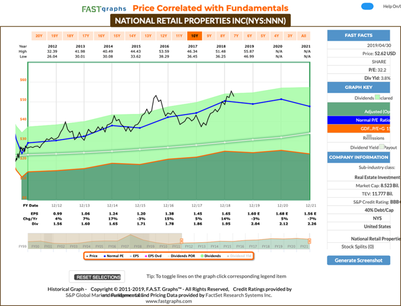Toggle the Dividends legend item

point(211,256)
